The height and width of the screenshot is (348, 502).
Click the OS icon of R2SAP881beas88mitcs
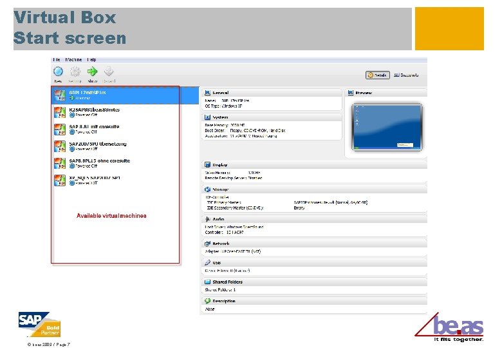pyautogui.click(x=60, y=113)
